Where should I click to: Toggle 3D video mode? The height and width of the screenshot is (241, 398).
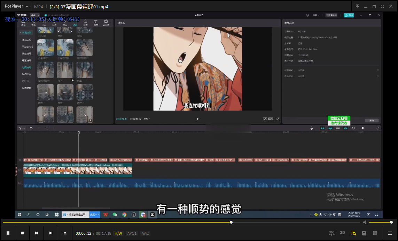pyautogui.click(x=342, y=233)
